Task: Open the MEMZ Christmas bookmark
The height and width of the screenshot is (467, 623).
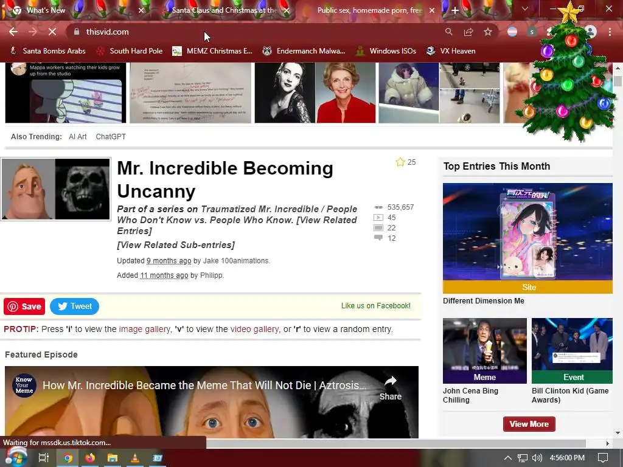Action: 212,51
